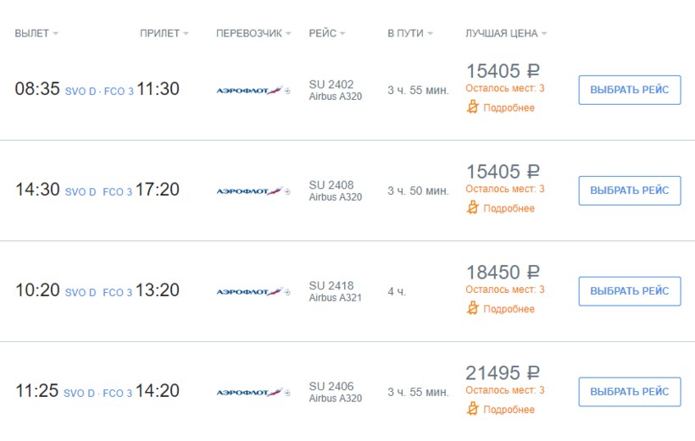Click the no-baggage icon for flight SU 2418
695x441 pixels.
(x=473, y=309)
